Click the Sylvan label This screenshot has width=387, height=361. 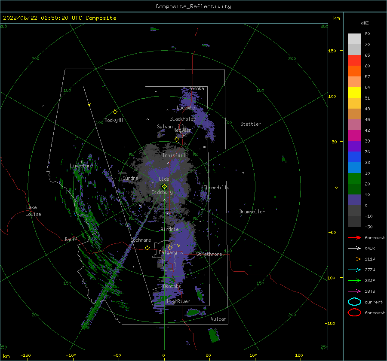point(165,127)
